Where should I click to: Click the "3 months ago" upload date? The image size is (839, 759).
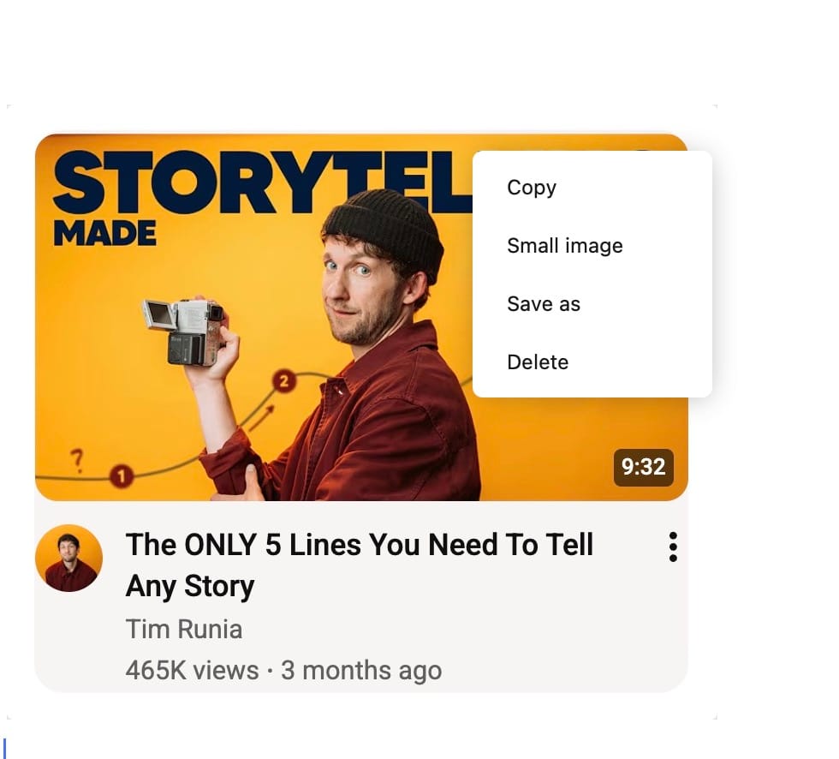tap(361, 670)
